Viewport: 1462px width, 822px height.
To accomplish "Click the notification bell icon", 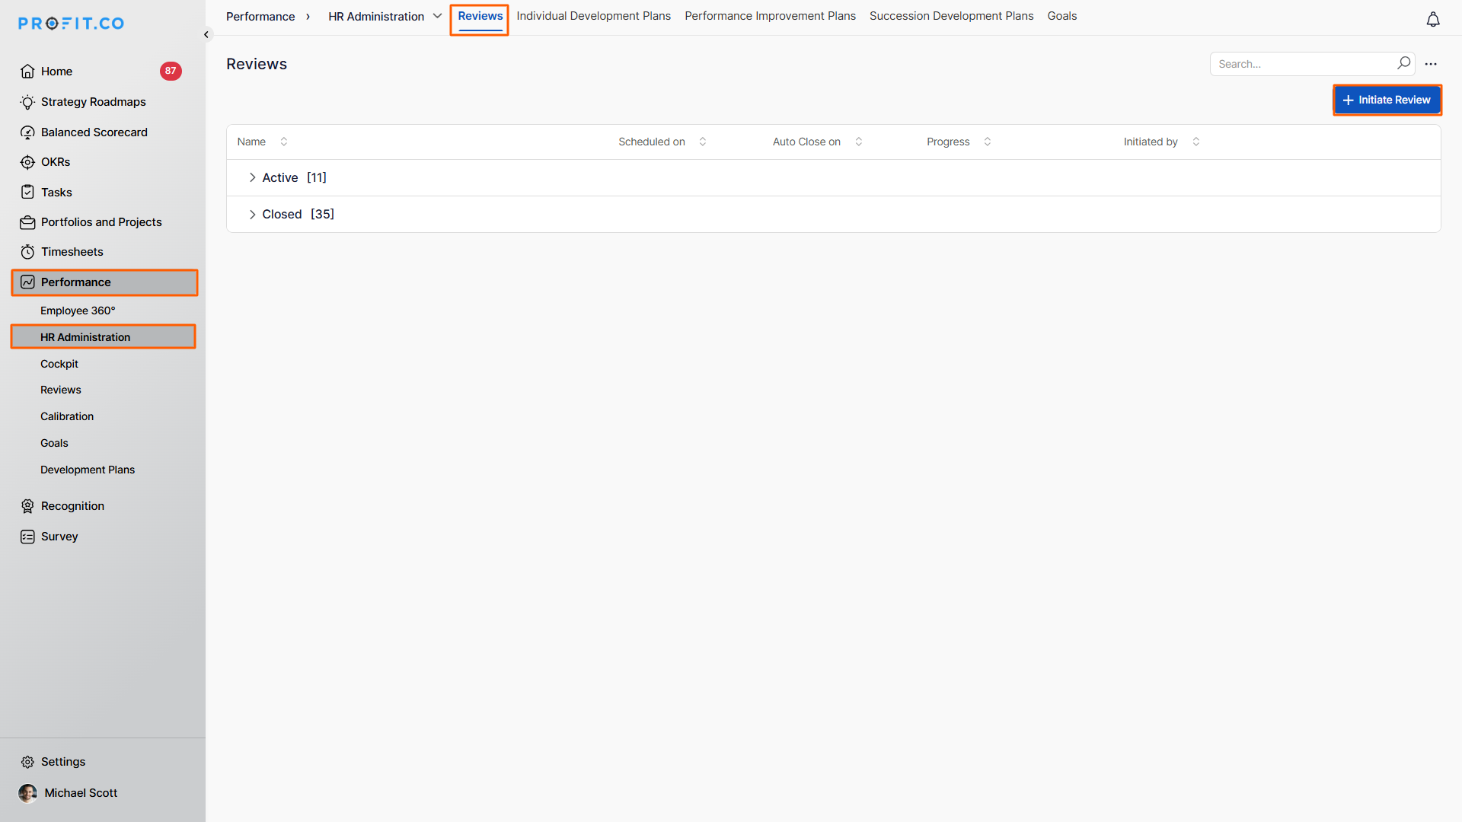I will 1432,20.
